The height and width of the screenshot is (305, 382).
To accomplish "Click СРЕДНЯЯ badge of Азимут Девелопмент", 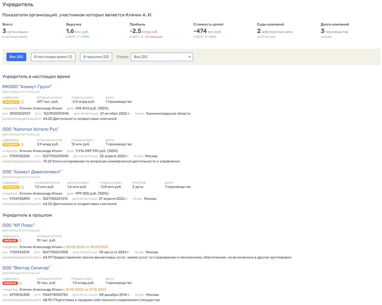I will (11, 187).
